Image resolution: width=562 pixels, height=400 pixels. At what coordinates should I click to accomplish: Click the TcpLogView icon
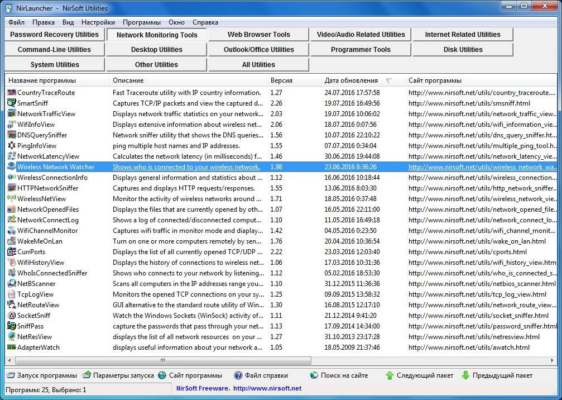point(12,294)
